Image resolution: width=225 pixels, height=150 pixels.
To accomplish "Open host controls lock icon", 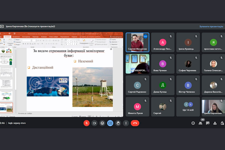I will [x=222, y=123].
